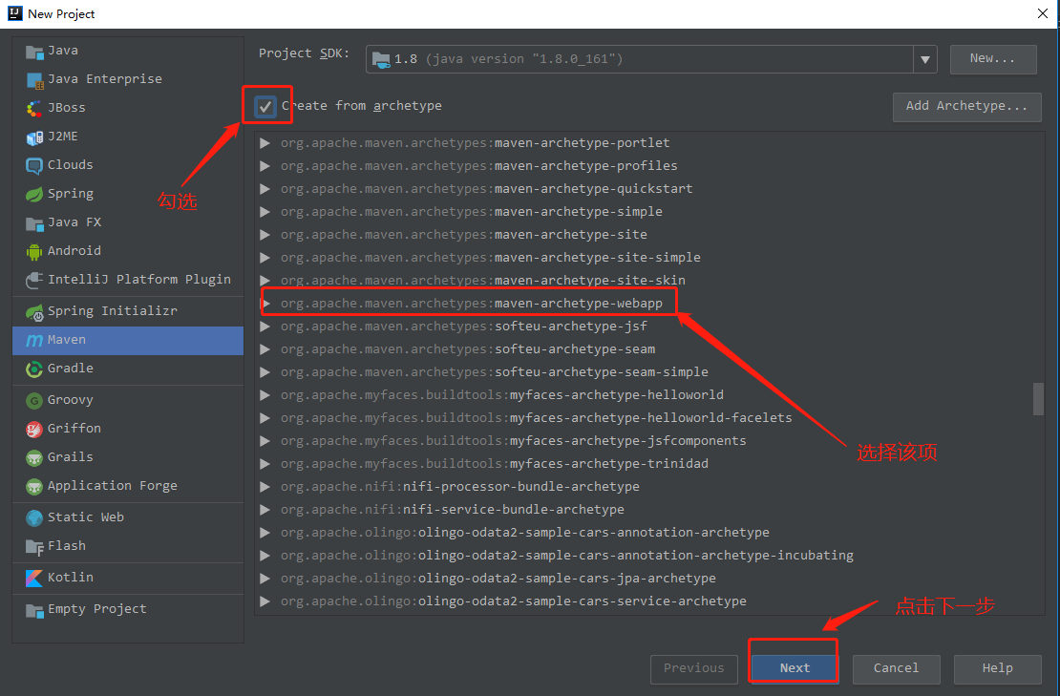
Task: Click Add Archetype... button
Action: (966, 107)
